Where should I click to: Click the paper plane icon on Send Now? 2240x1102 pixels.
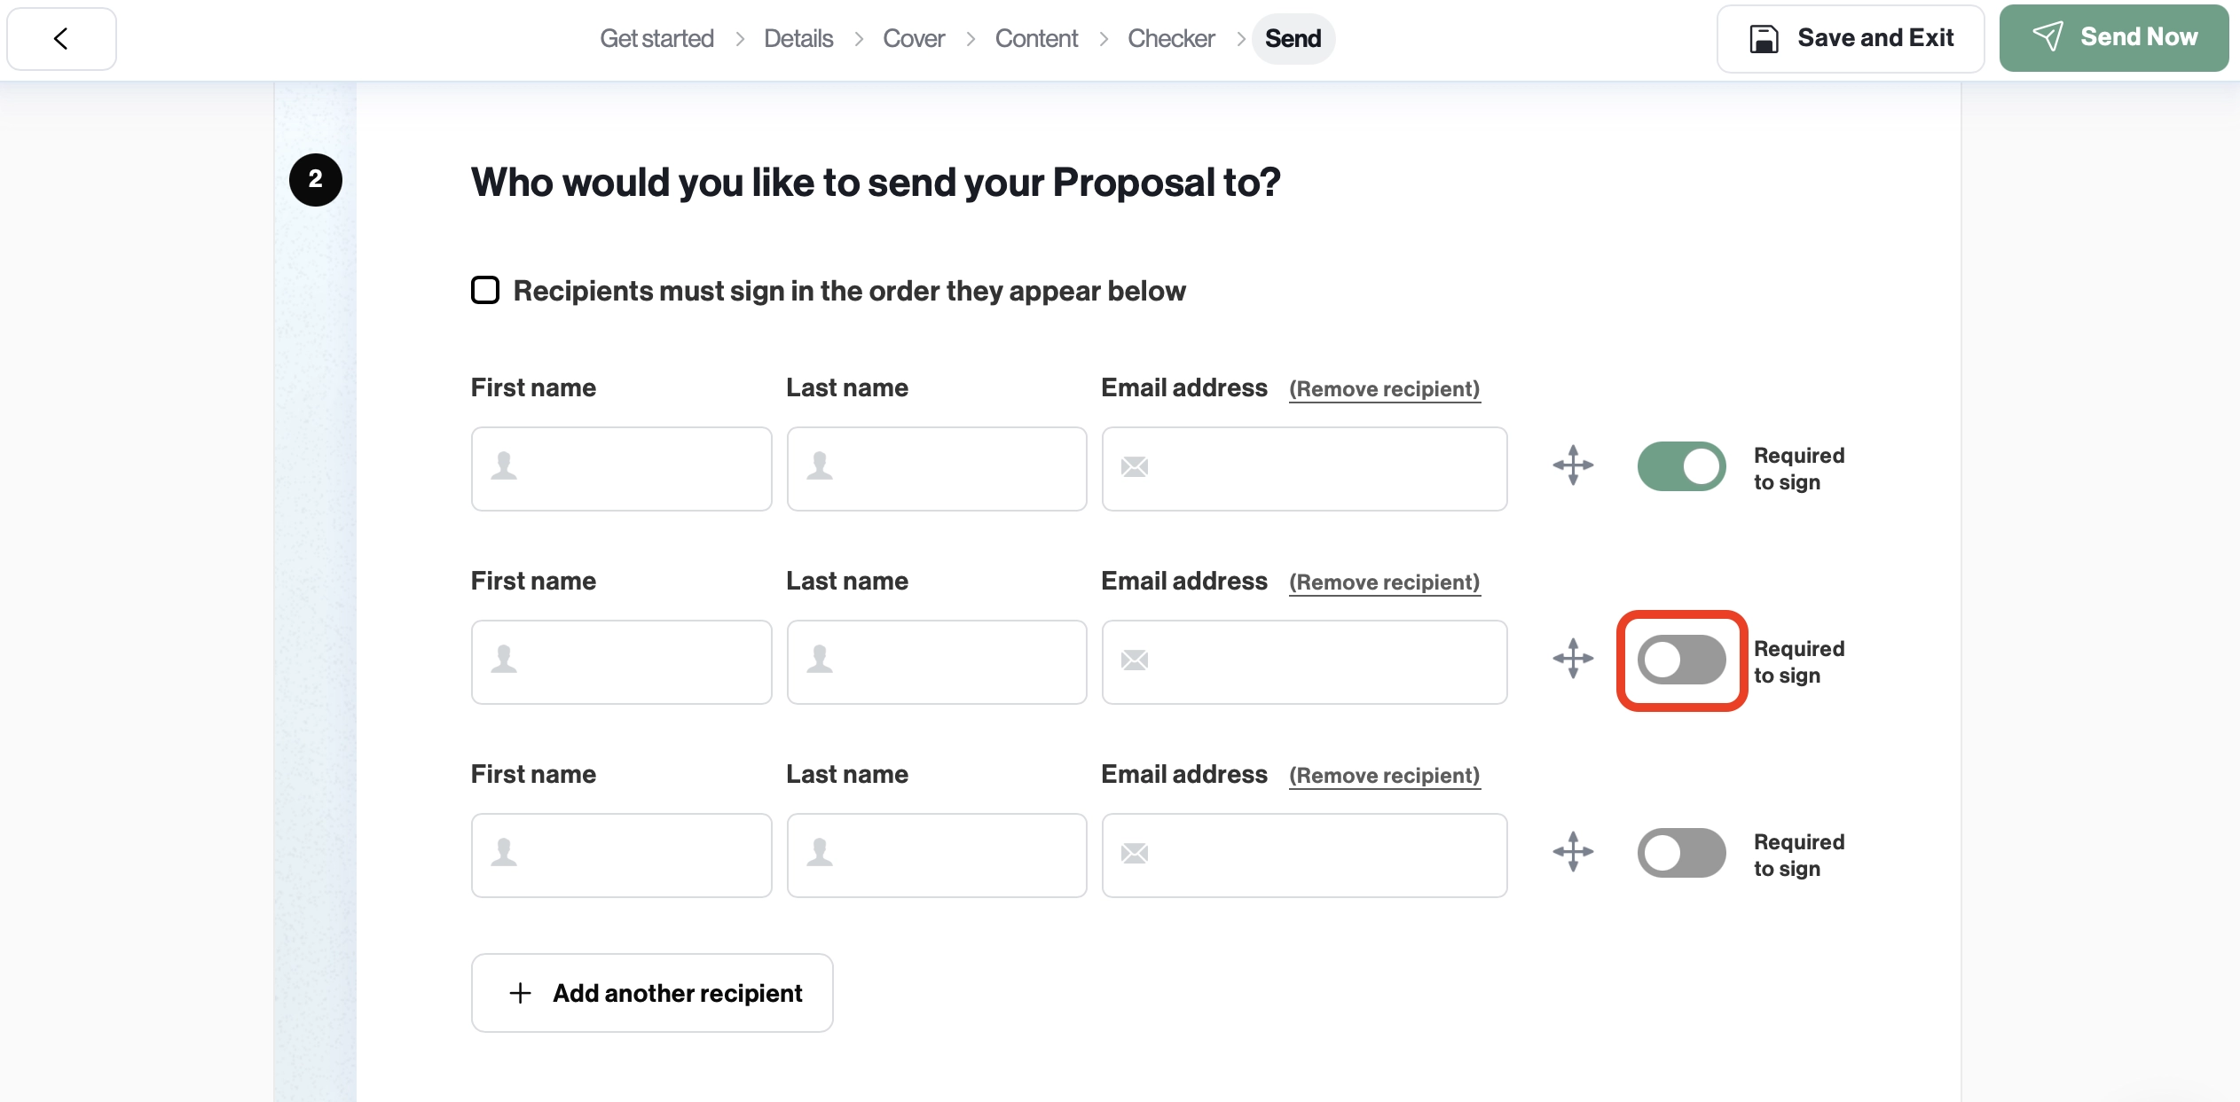2048,36
